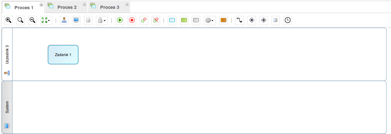Select the Zadanie 1 task node
391x134 pixels.
coord(63,55)
